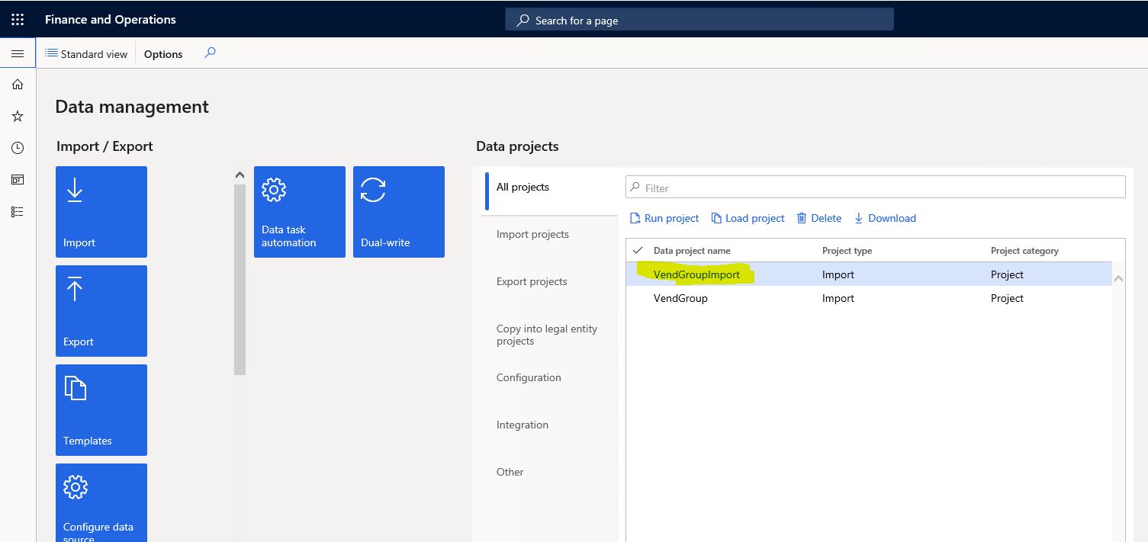Viewport: 1148px width, 542px height.
Task: Select Copy into legal entity projects tab
Action: click(547, 335)
